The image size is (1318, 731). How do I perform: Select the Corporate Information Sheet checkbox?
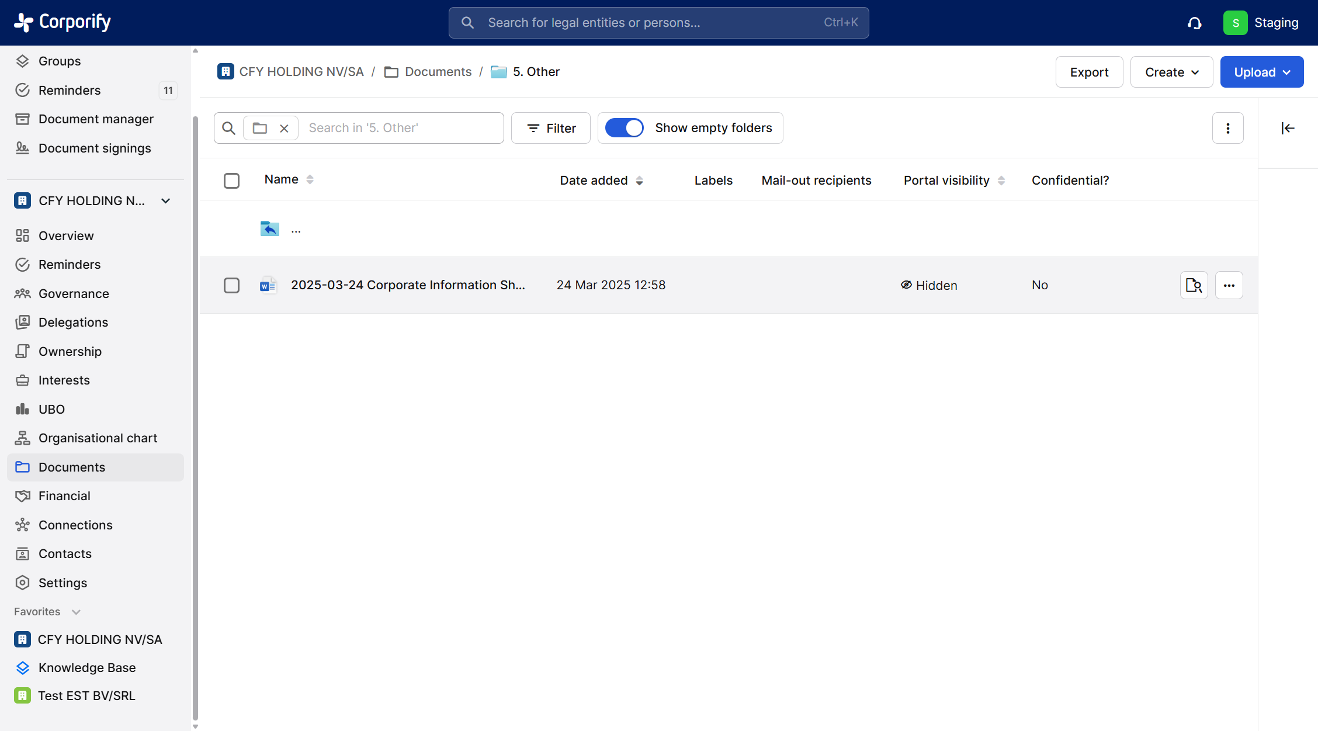coord(231,285)
